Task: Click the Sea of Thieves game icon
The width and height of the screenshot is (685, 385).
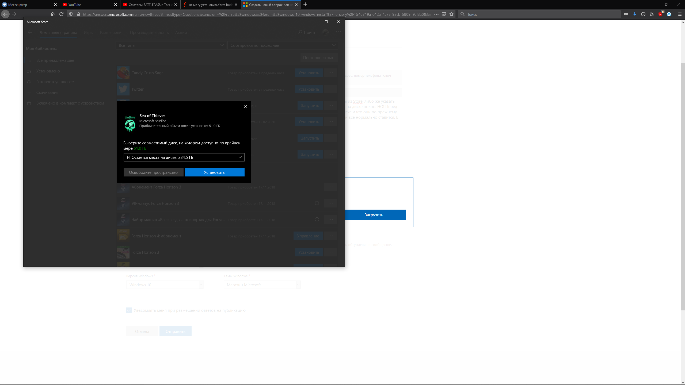Action: (x=130, y=124)
